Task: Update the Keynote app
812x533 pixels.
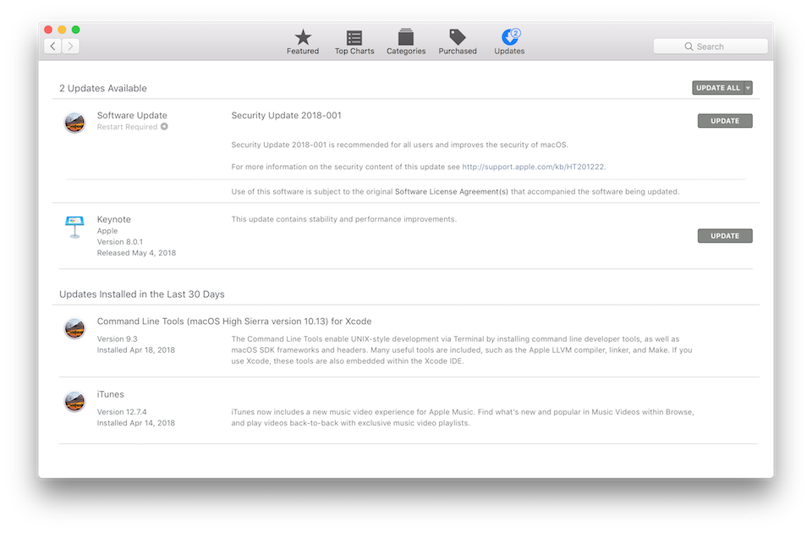Action: point(725,236)
